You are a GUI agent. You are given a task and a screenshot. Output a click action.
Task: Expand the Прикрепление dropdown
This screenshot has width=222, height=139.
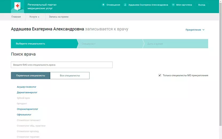(x=195, y=30)
